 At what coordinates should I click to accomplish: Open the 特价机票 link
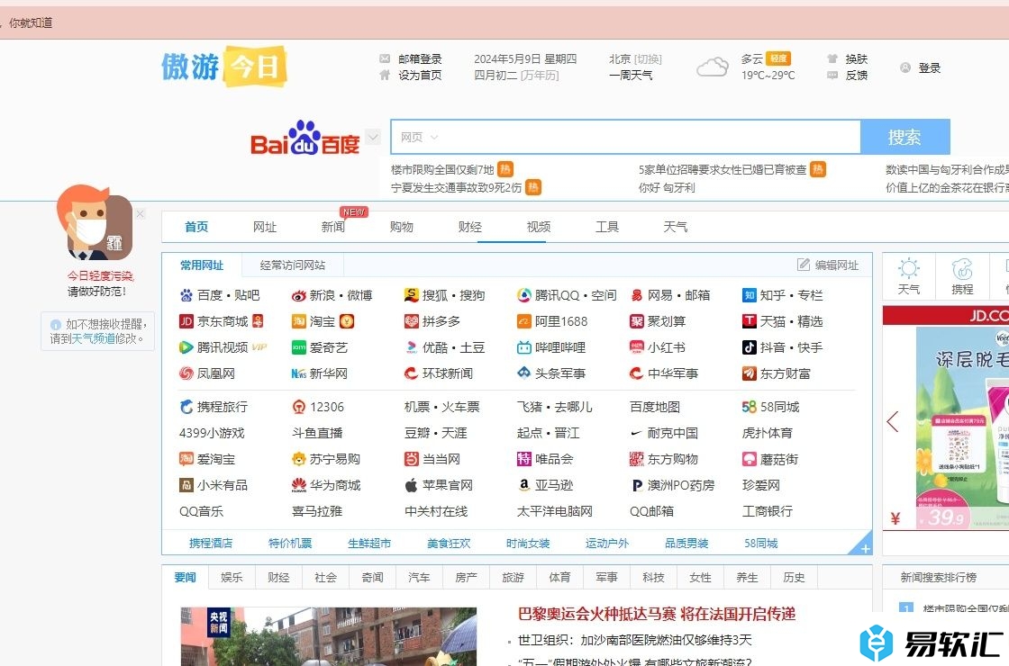tap(290, 544)
